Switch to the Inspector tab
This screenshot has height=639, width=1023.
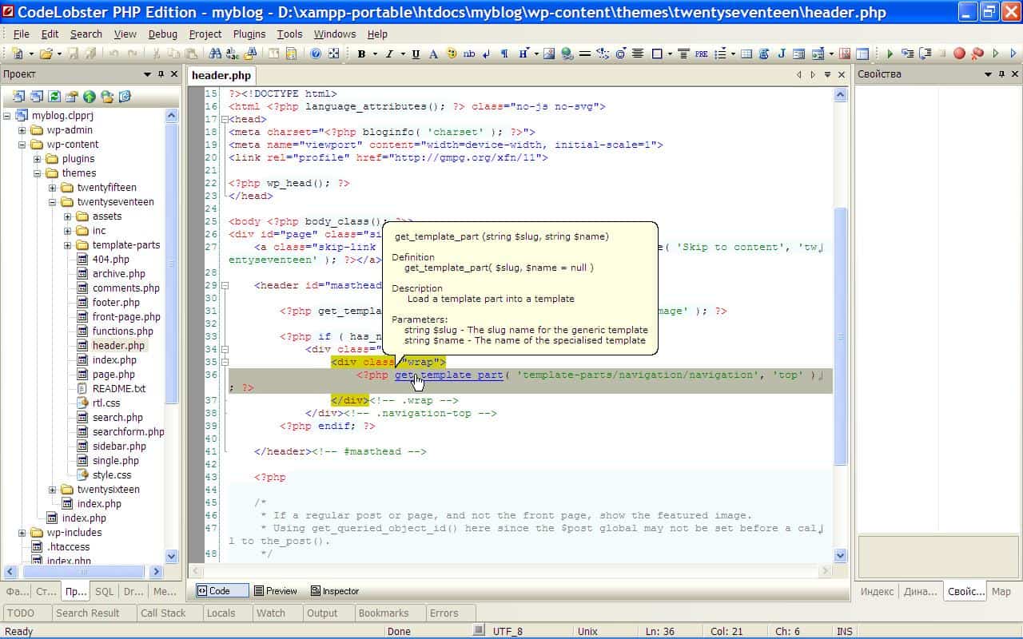click(335, 591)
